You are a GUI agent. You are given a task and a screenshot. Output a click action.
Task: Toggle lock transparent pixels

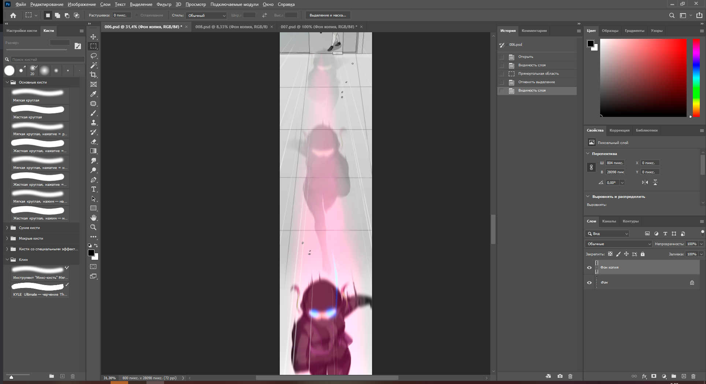tap(610, 254)
